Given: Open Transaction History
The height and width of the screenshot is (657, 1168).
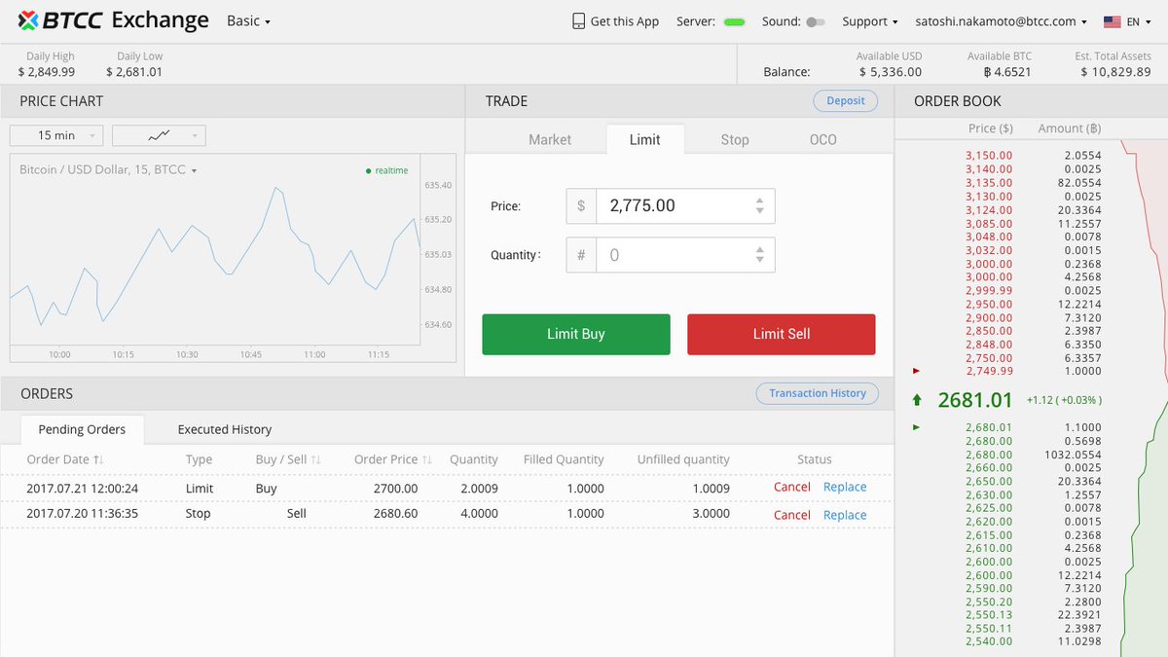Looking at the screenshot, I should tap(818, 393).
